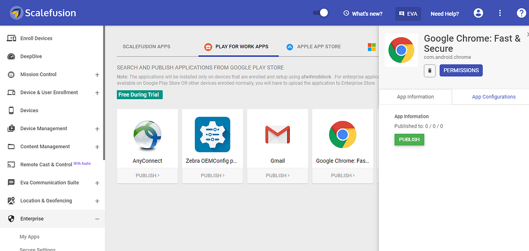This screenshot has width=529, height=251.
Task: Click the Enterprise shield icon
Action: point(11,218)
